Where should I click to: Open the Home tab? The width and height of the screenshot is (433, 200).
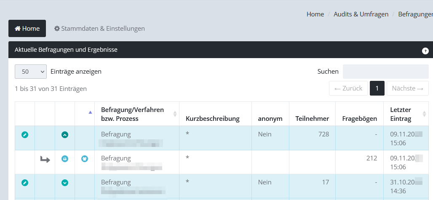[x=27, y=29]
